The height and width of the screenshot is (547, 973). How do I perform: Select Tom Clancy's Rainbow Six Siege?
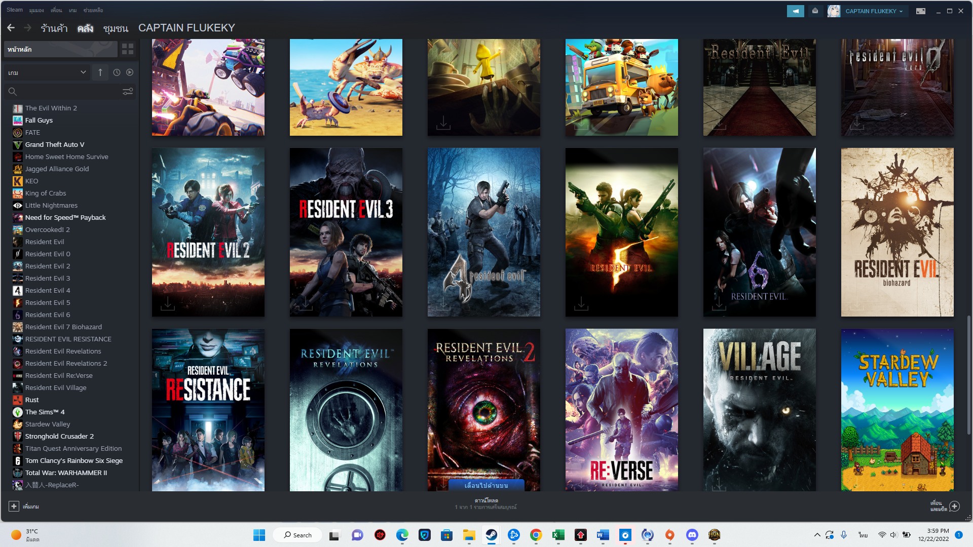tap(74, 461)
